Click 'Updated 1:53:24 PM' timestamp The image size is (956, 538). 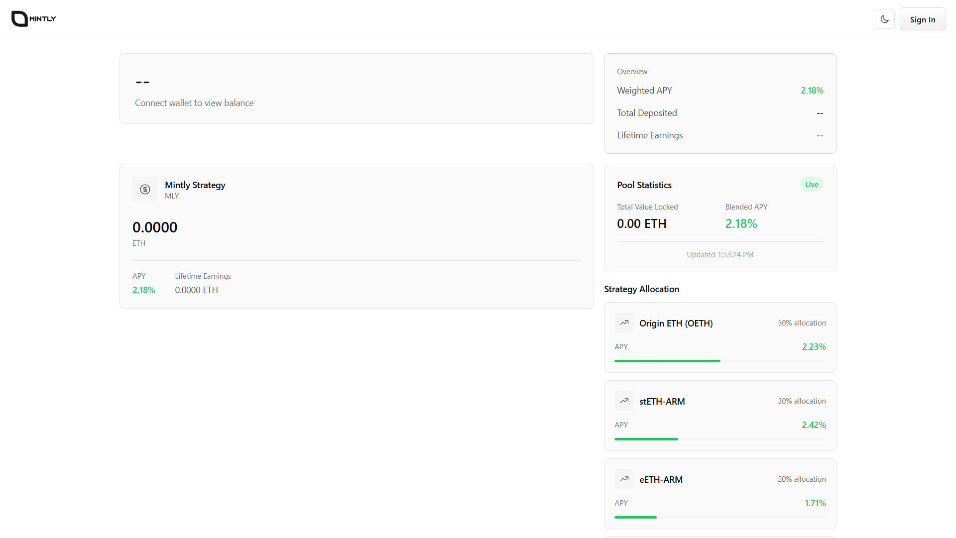pyautogui.click(x=720, y=255)
